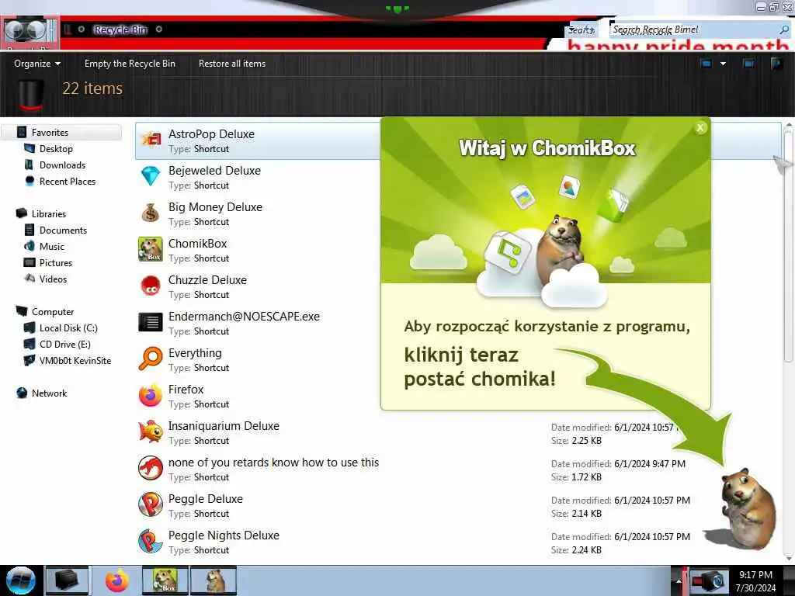Select the AstroPop Deluxe shortcut icon
Screen dimensions: 795x596
click(151, 140)
